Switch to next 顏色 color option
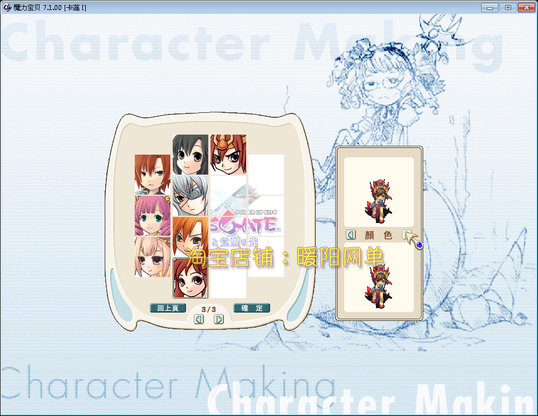The width and height of the screenshot is (538, 416). point(407,235)
